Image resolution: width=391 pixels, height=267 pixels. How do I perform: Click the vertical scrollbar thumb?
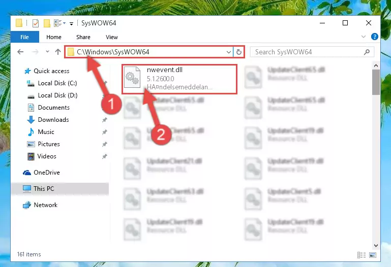[376, 82]
